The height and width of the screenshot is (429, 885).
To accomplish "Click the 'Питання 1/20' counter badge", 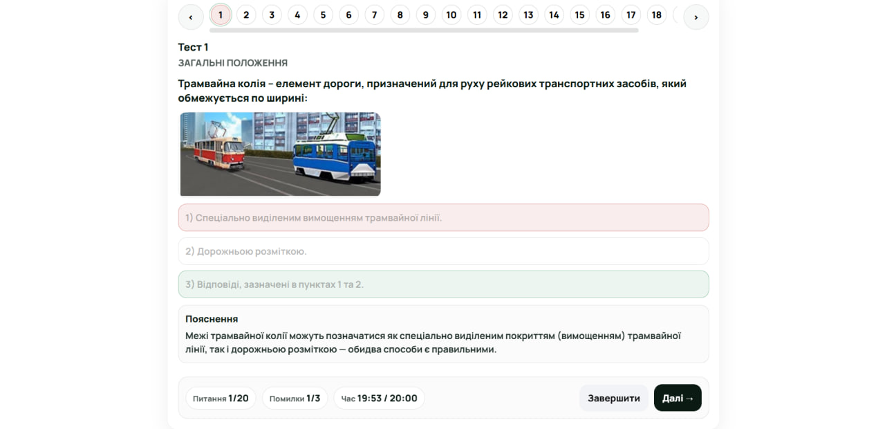I will click(221, 399).
